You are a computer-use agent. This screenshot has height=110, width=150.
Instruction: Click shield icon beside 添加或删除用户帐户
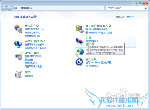tap(87, 29)
